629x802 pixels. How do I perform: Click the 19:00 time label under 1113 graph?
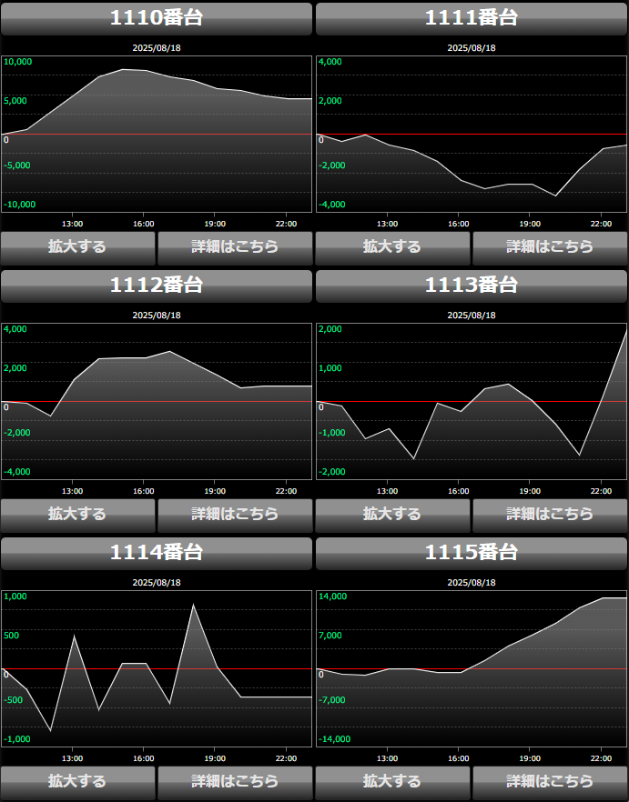530,492
